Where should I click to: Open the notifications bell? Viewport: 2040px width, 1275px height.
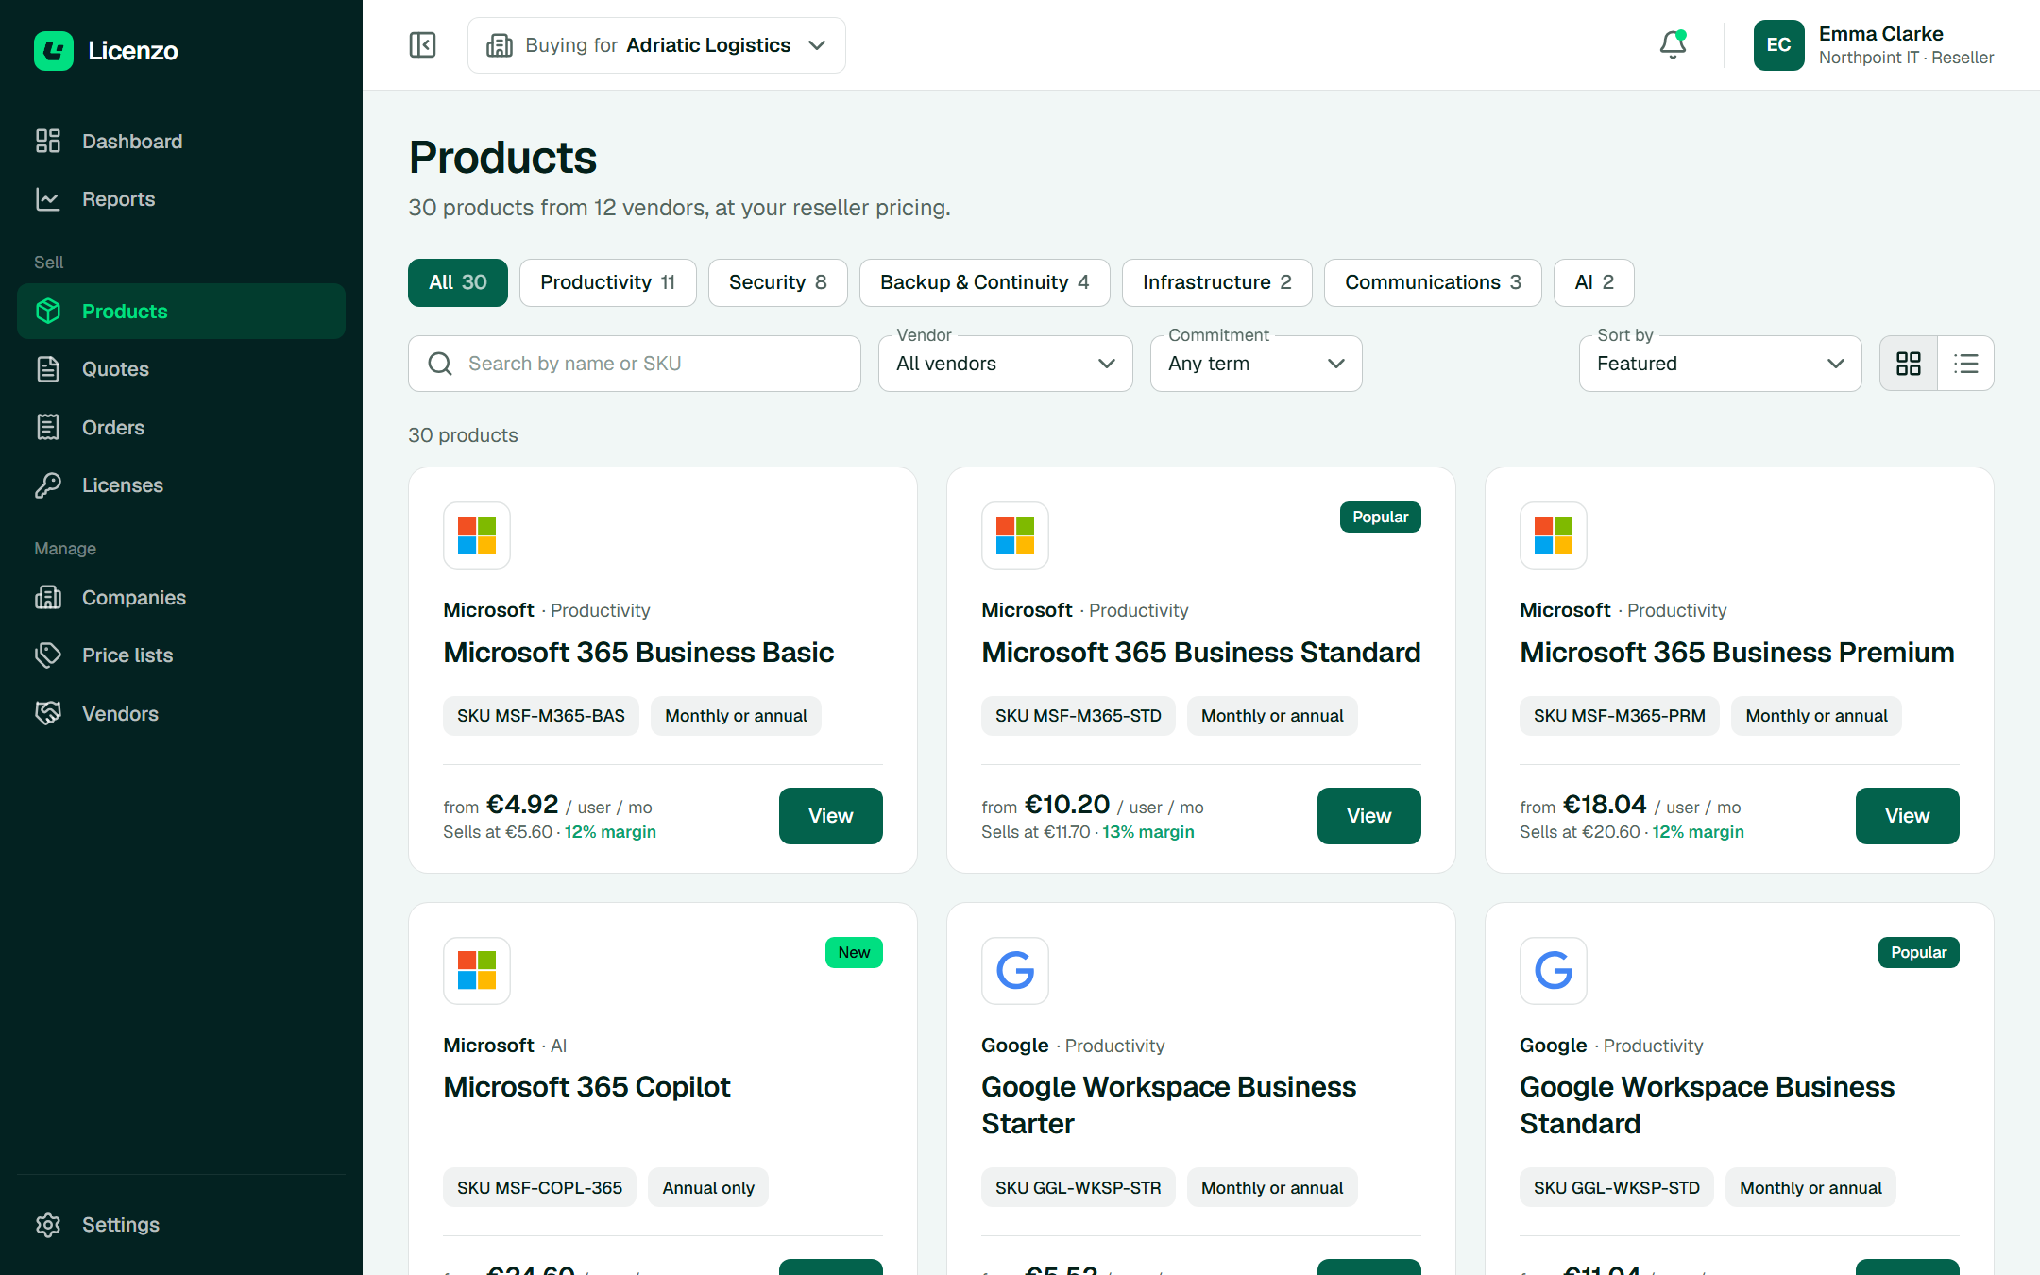[1673, 44]
